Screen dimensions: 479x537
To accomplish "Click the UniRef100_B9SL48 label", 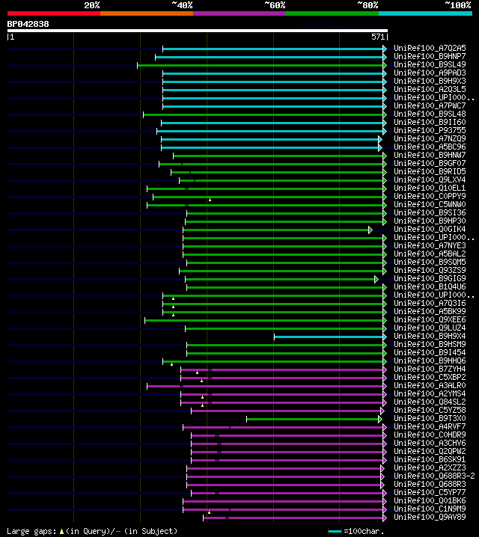I will pos(430,114).
